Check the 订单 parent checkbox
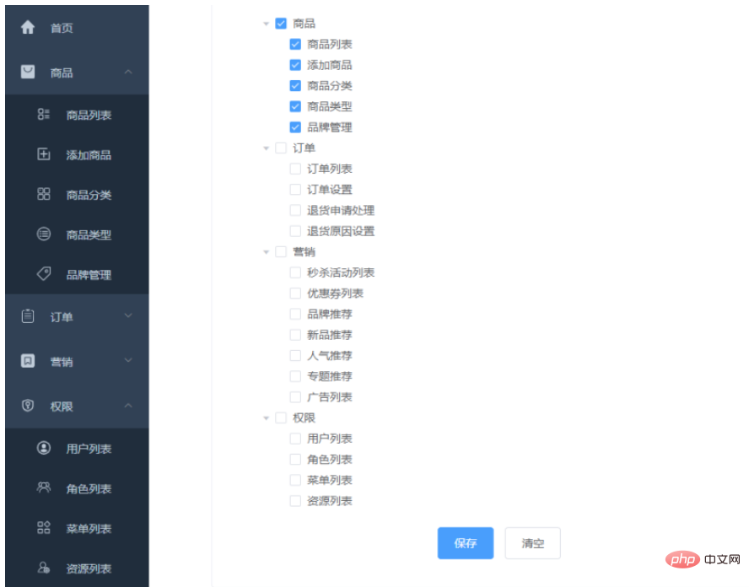Image resolution: width=749 pixels, height=587 pixels. [281, 148]
